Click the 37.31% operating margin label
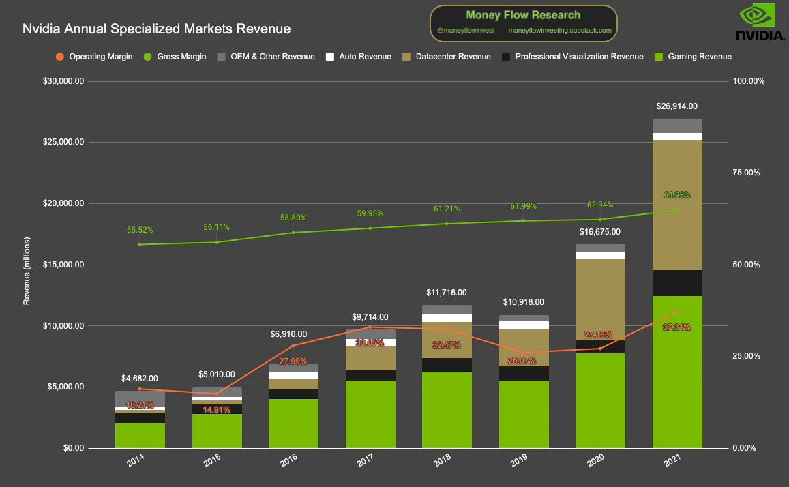 point(676,327)
